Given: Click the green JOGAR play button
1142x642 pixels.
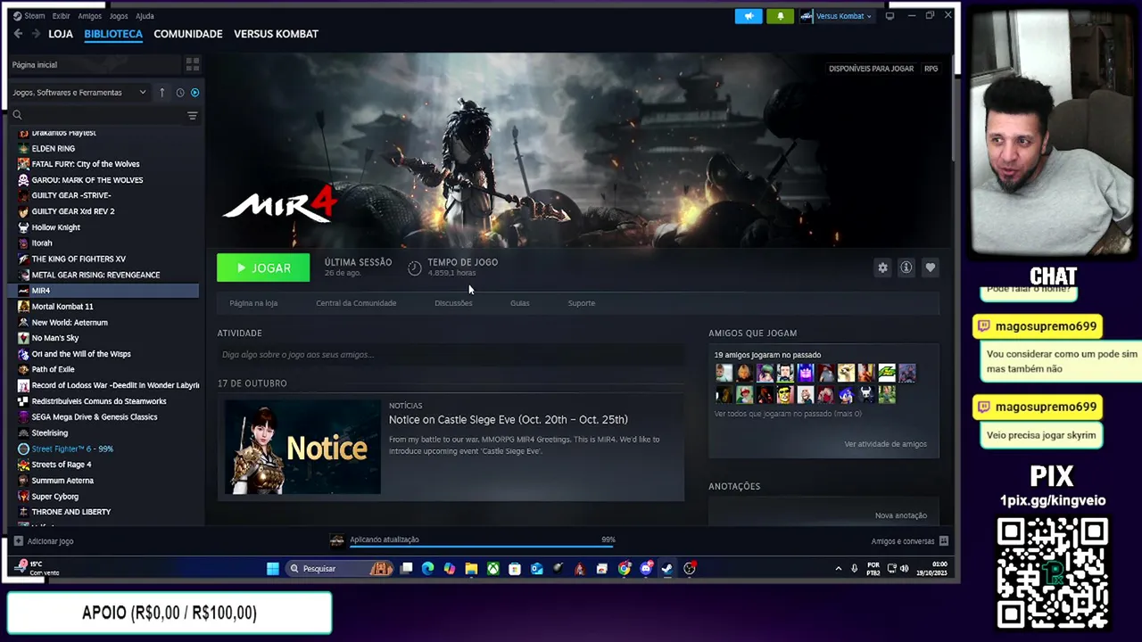Looking at the screenshot, I should (263, 268).
